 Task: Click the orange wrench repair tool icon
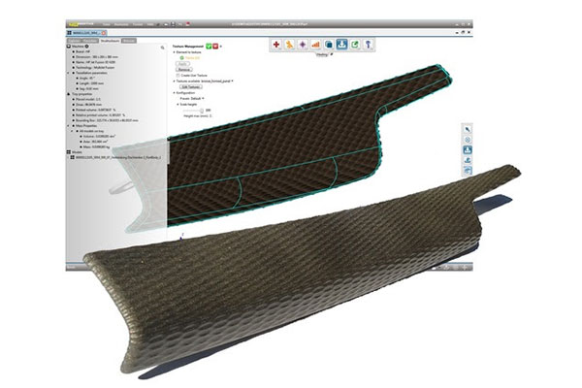(289, 45)
